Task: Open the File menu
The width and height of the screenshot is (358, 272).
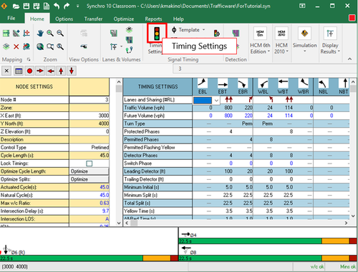Action: (x=11, y=19)
